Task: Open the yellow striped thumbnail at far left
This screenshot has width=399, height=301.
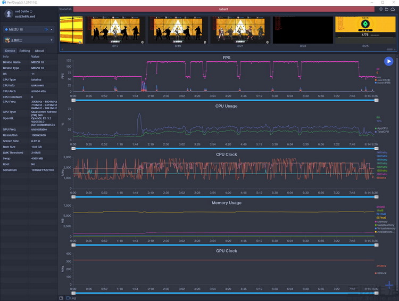Action: pos(71,30)
